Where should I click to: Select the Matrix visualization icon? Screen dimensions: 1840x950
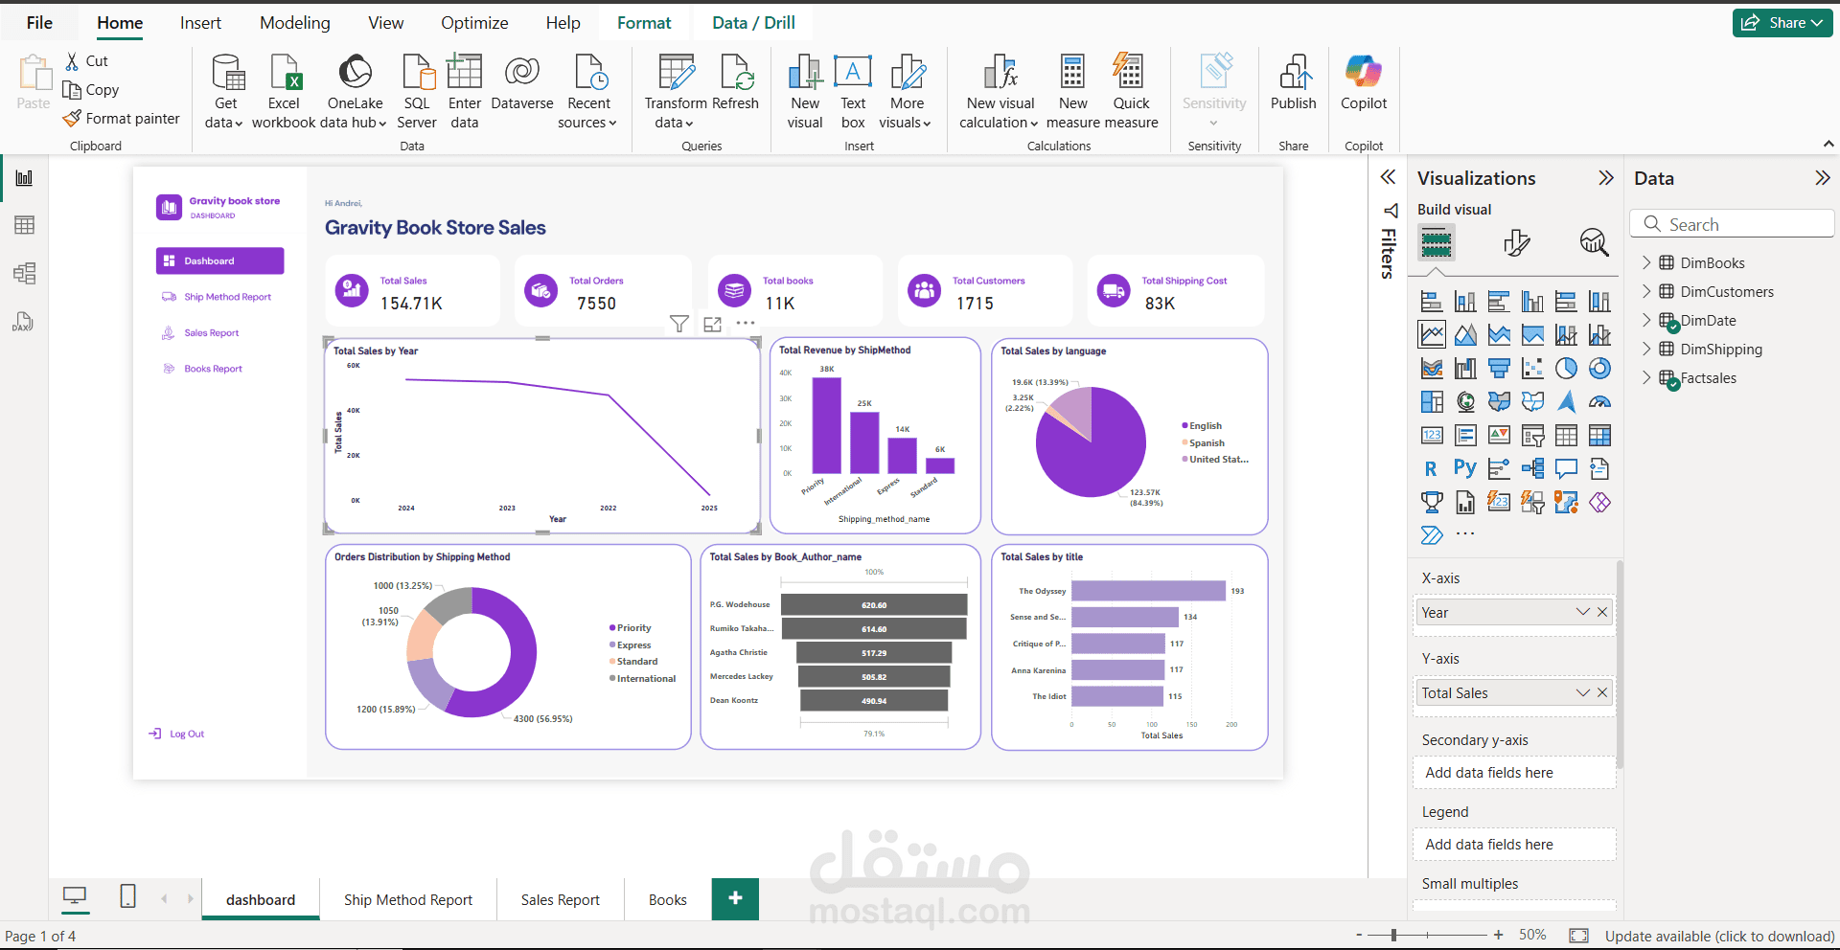click(x=1599, y=436)
